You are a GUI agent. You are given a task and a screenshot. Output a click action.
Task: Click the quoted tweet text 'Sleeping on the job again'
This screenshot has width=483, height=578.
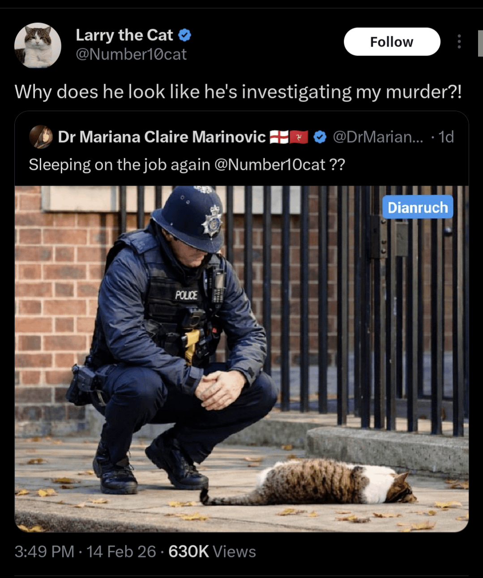click(x=120, y=165)
